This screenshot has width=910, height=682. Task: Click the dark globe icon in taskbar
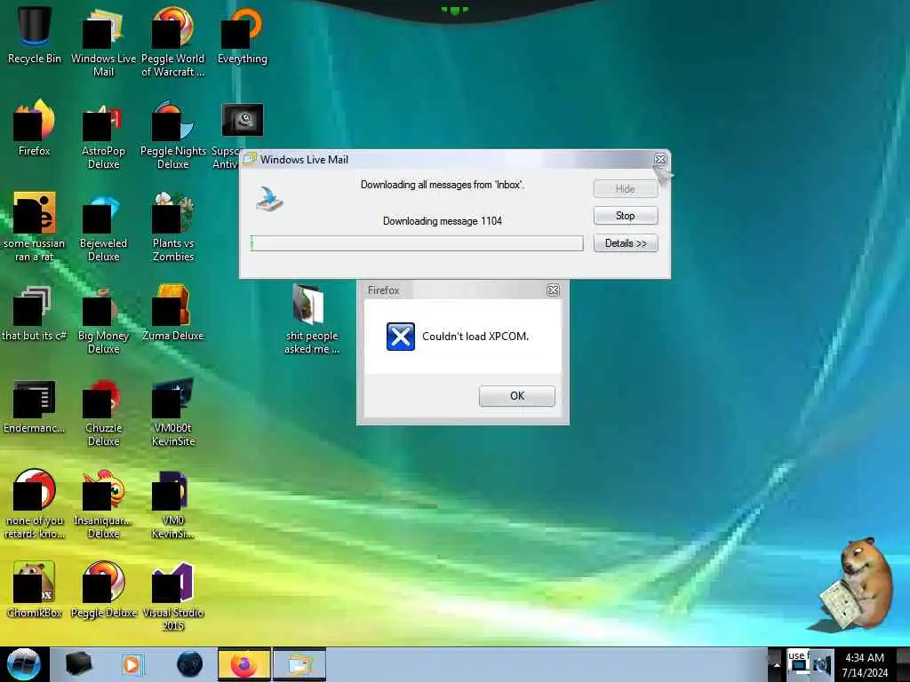(189, 664)
